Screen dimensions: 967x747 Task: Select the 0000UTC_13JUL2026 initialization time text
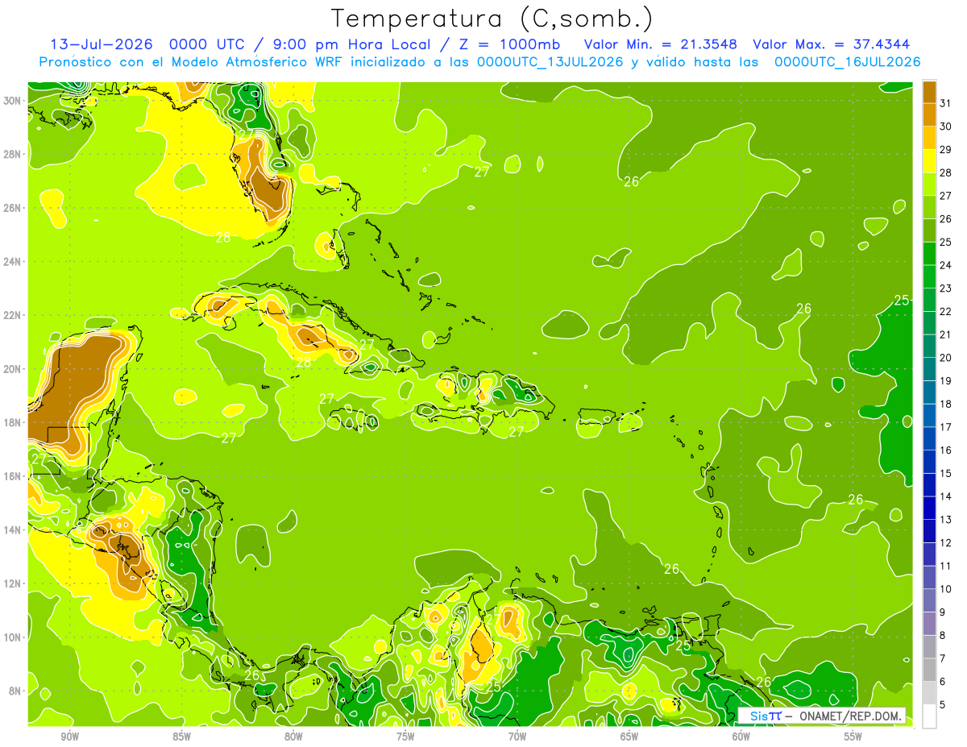click(x=550, y=62)
